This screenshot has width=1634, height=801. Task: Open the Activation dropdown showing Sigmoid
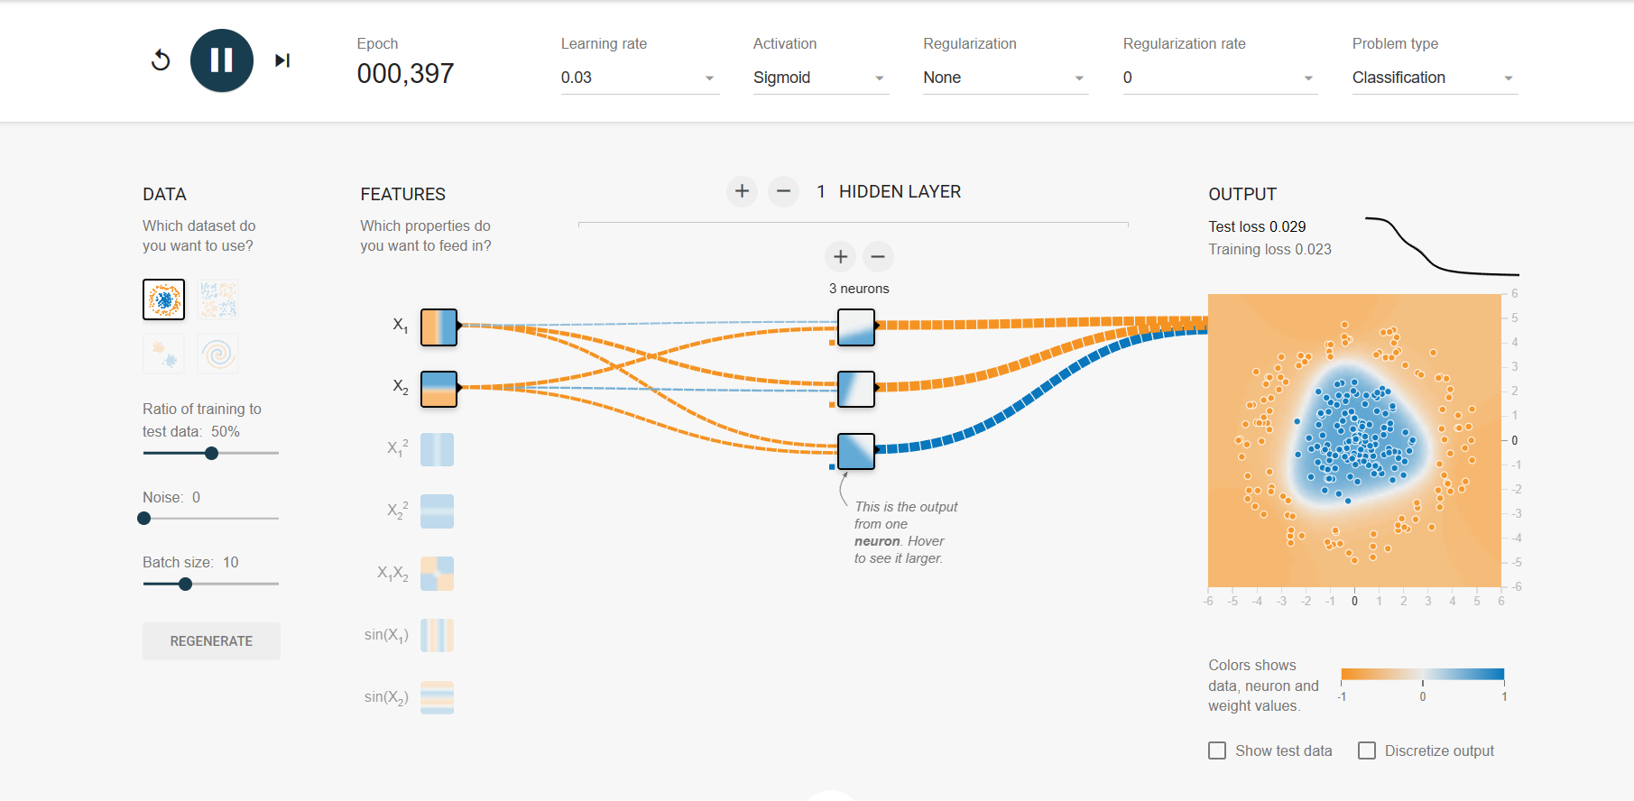pyautogui.click(x=820, y=78)
